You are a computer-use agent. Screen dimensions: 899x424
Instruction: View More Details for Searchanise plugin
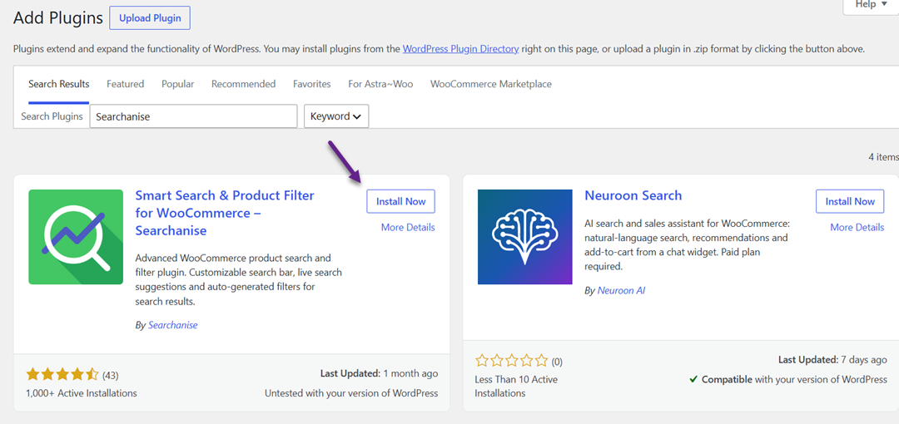click(x=408, y=228)
